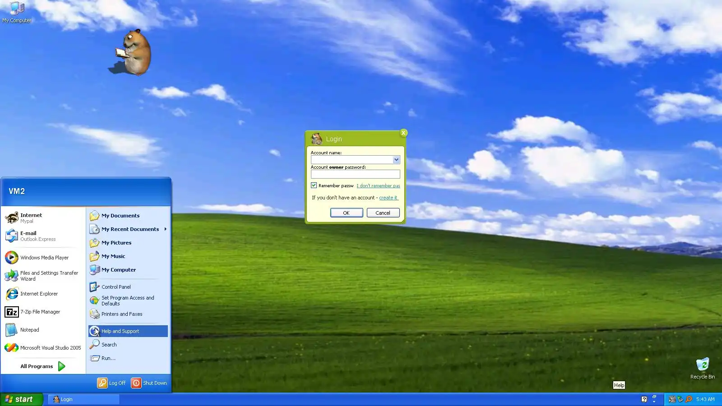Open Microsoft Visual Studio 2005
The image size is (722, 406).
click(43, 348)
